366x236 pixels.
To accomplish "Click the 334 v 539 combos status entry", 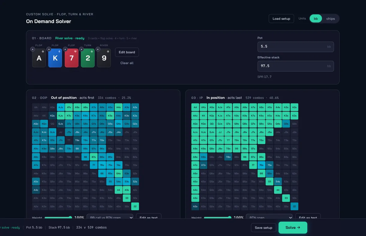I will coord(92,228).
